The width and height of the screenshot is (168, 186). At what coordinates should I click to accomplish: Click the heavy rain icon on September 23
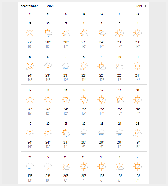[102, 133]
